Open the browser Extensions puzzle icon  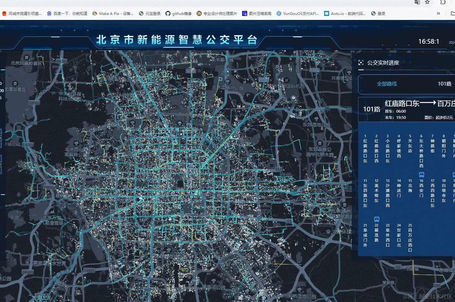pyautogui.click(x=443, y=2)
